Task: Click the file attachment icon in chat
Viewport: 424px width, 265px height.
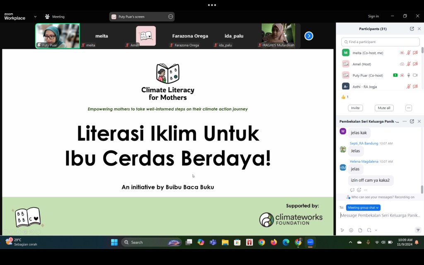Action: (360, 230)
